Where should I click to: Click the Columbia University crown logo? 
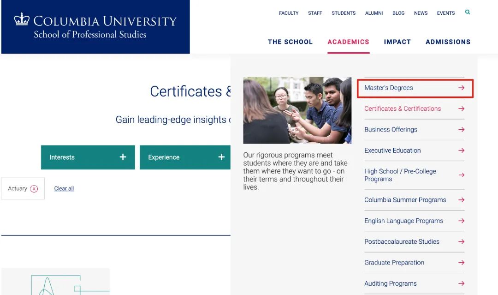(22, 19)
